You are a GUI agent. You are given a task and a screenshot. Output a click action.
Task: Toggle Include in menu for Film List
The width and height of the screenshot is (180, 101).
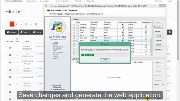123,40
